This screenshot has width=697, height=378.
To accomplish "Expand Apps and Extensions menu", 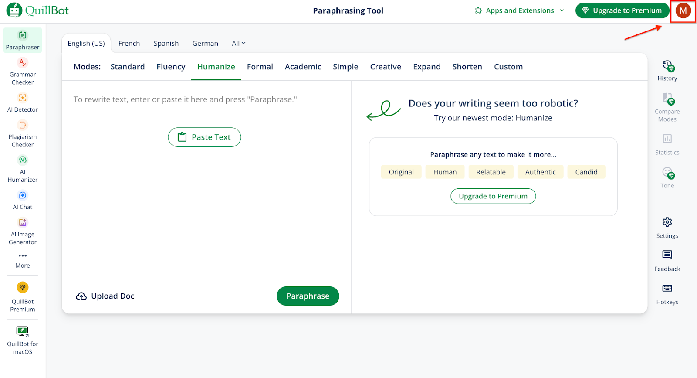I will [519, 11].
